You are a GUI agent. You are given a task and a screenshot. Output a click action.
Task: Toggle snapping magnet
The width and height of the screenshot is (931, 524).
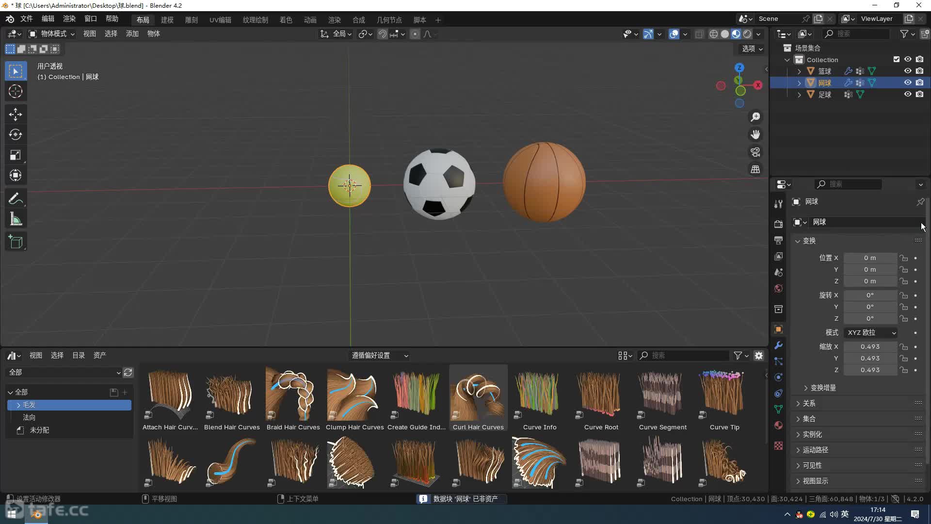click(x=383, y=34)
